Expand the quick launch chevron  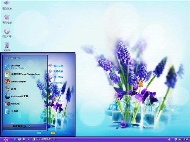click(28, 139)
